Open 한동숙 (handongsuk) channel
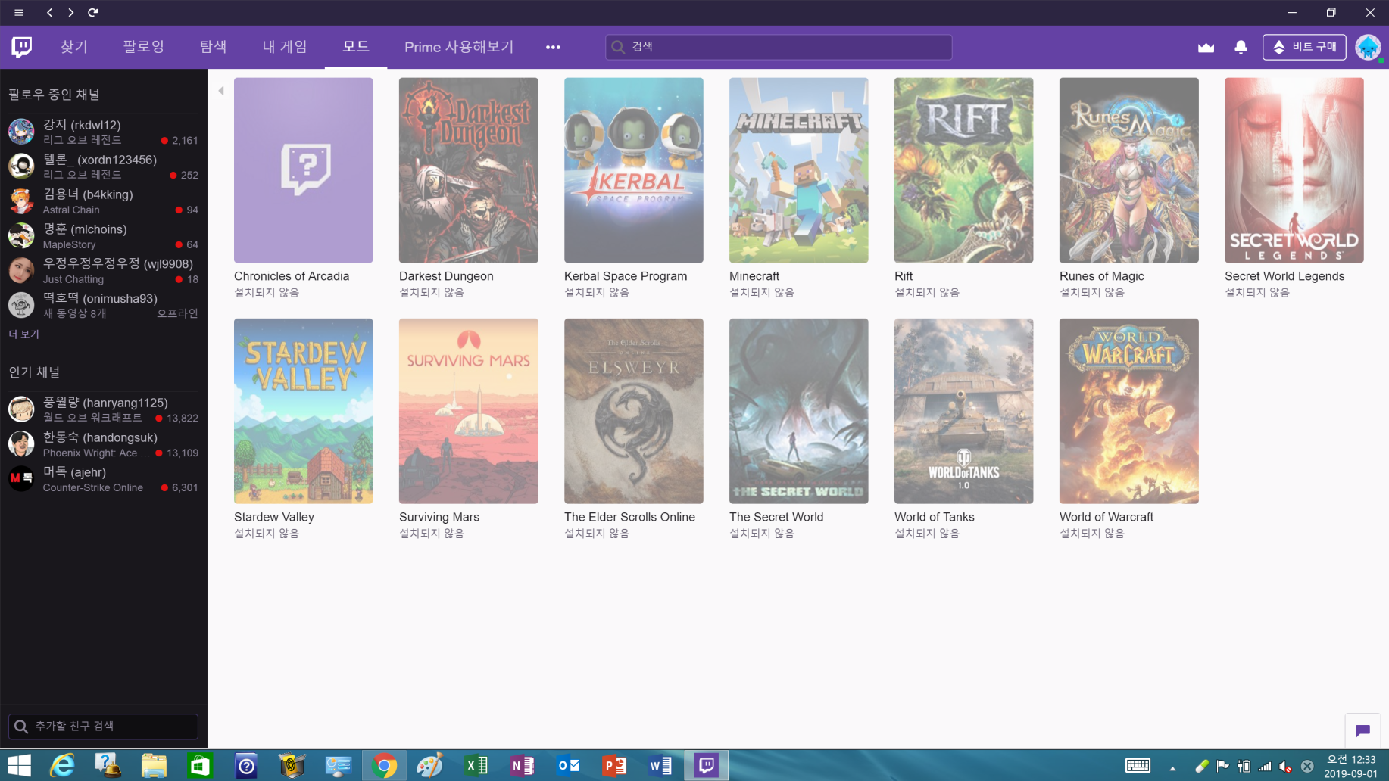Viewport: 1389px width, 781px height. pyautogui.click(x=104, y=444)
